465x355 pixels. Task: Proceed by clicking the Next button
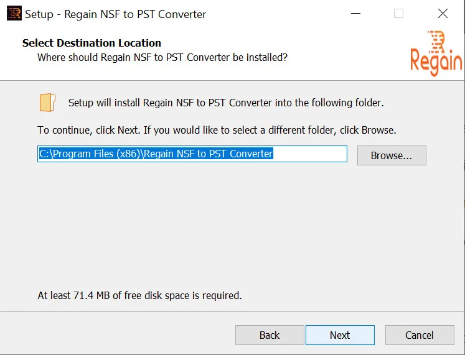340,335
